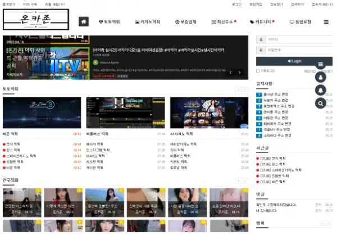Open 카지노먹튀 menu in navigation

coord(148,22)
